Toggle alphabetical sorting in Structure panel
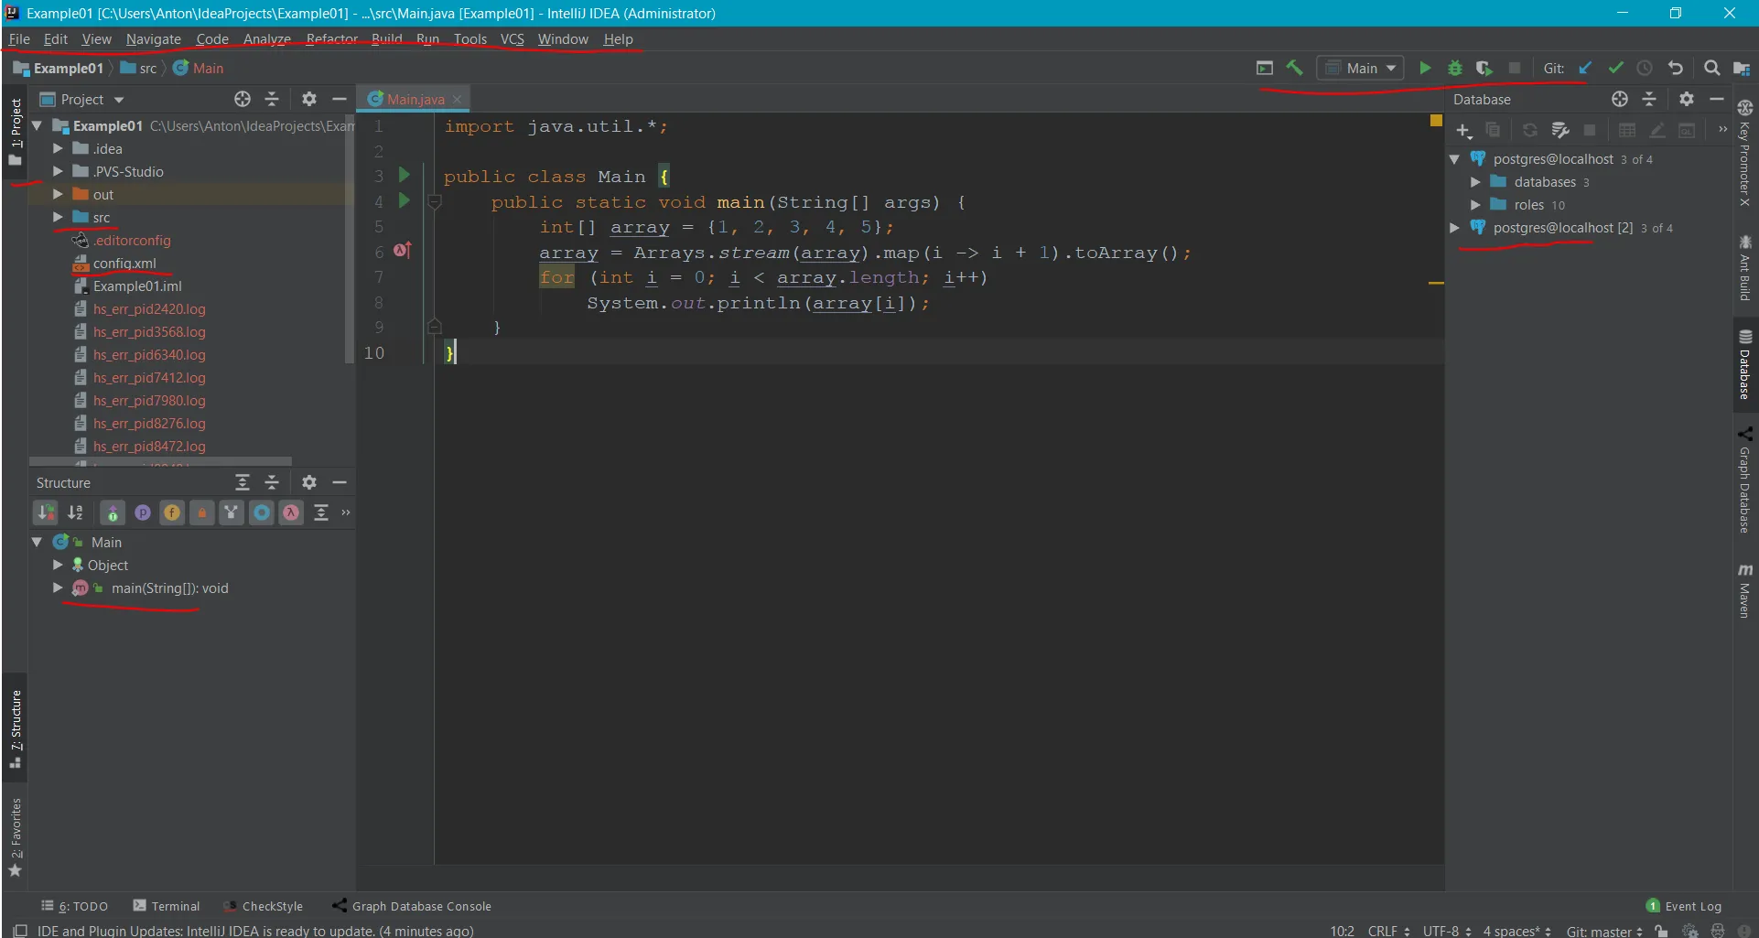The width and height of the screenshot is (1759, 938). point(76,512)
